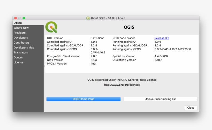The image size is (212, 130).
Task: Show the Contributors section
Action: click(x=28, y=43)
